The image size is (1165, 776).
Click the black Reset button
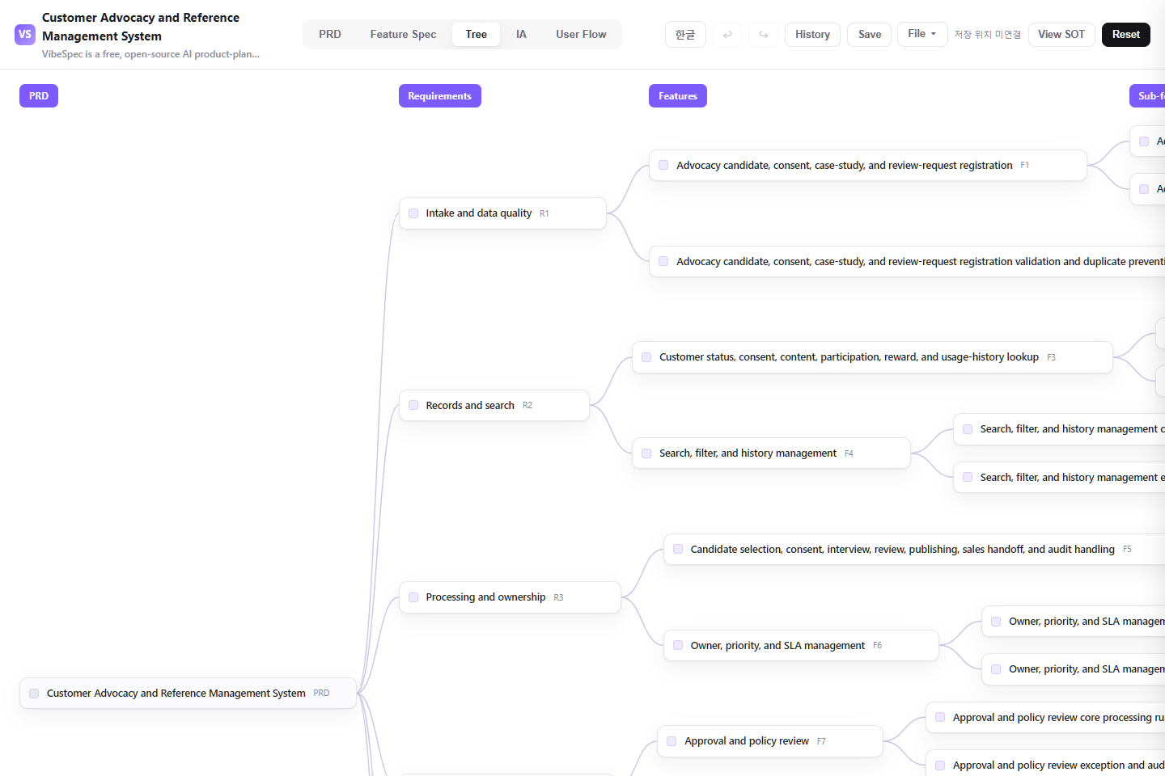(x=1125, y=35)
